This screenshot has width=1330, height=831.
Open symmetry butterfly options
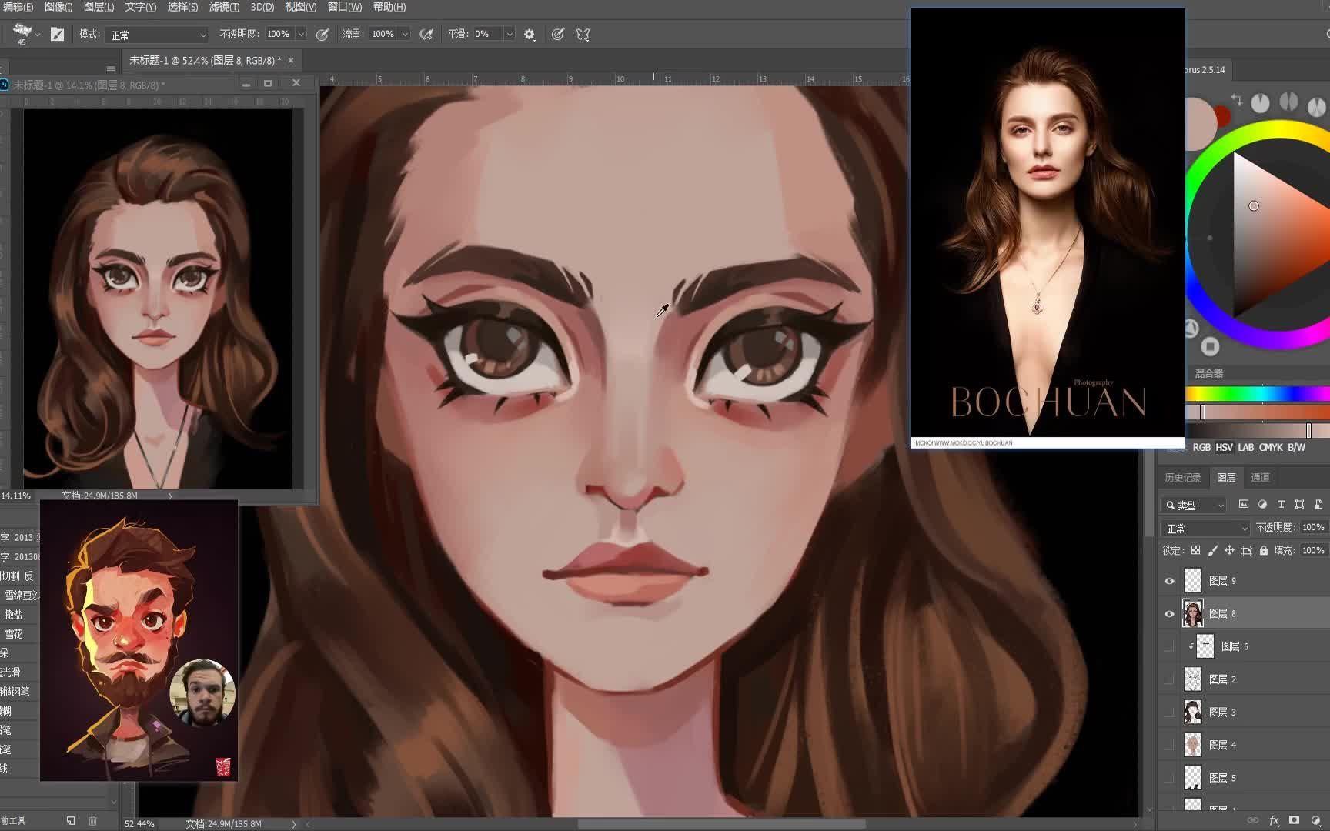[583, 34]
